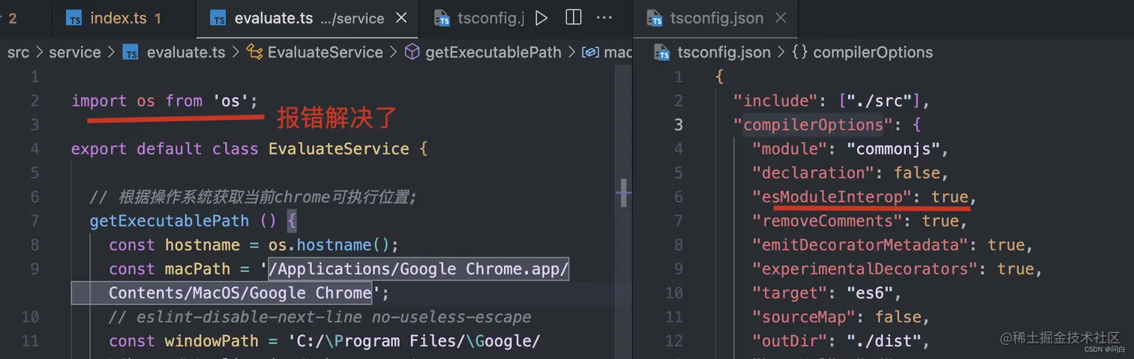
Task: Select the evaluate.ts editor tab
Action: coord(308,18)
